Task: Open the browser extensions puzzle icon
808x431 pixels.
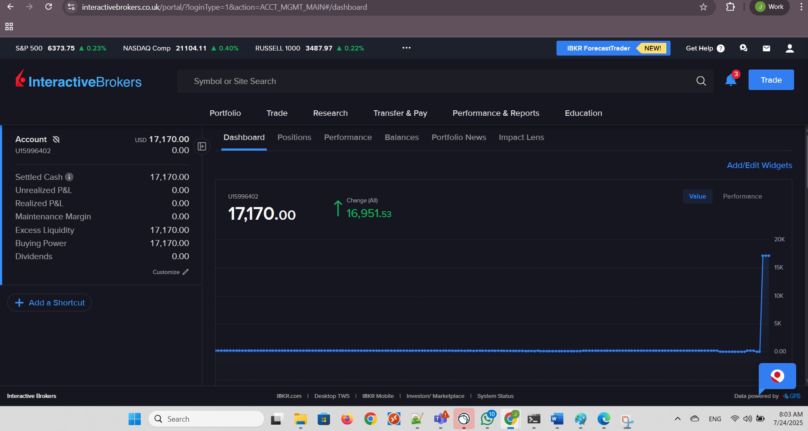Action: 730,7
